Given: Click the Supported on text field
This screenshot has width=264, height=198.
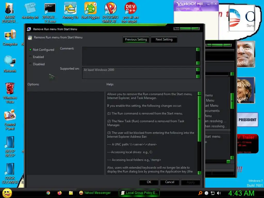Looking at the screenshot, I should pyautogui.click(x=139, y=73).
